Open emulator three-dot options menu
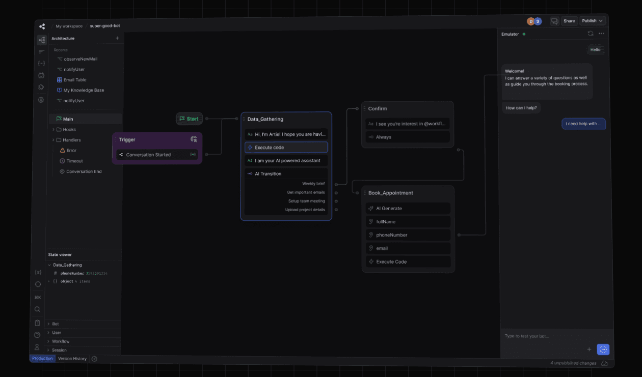Viewport: 642px width, 377px height. pos(602,34)
